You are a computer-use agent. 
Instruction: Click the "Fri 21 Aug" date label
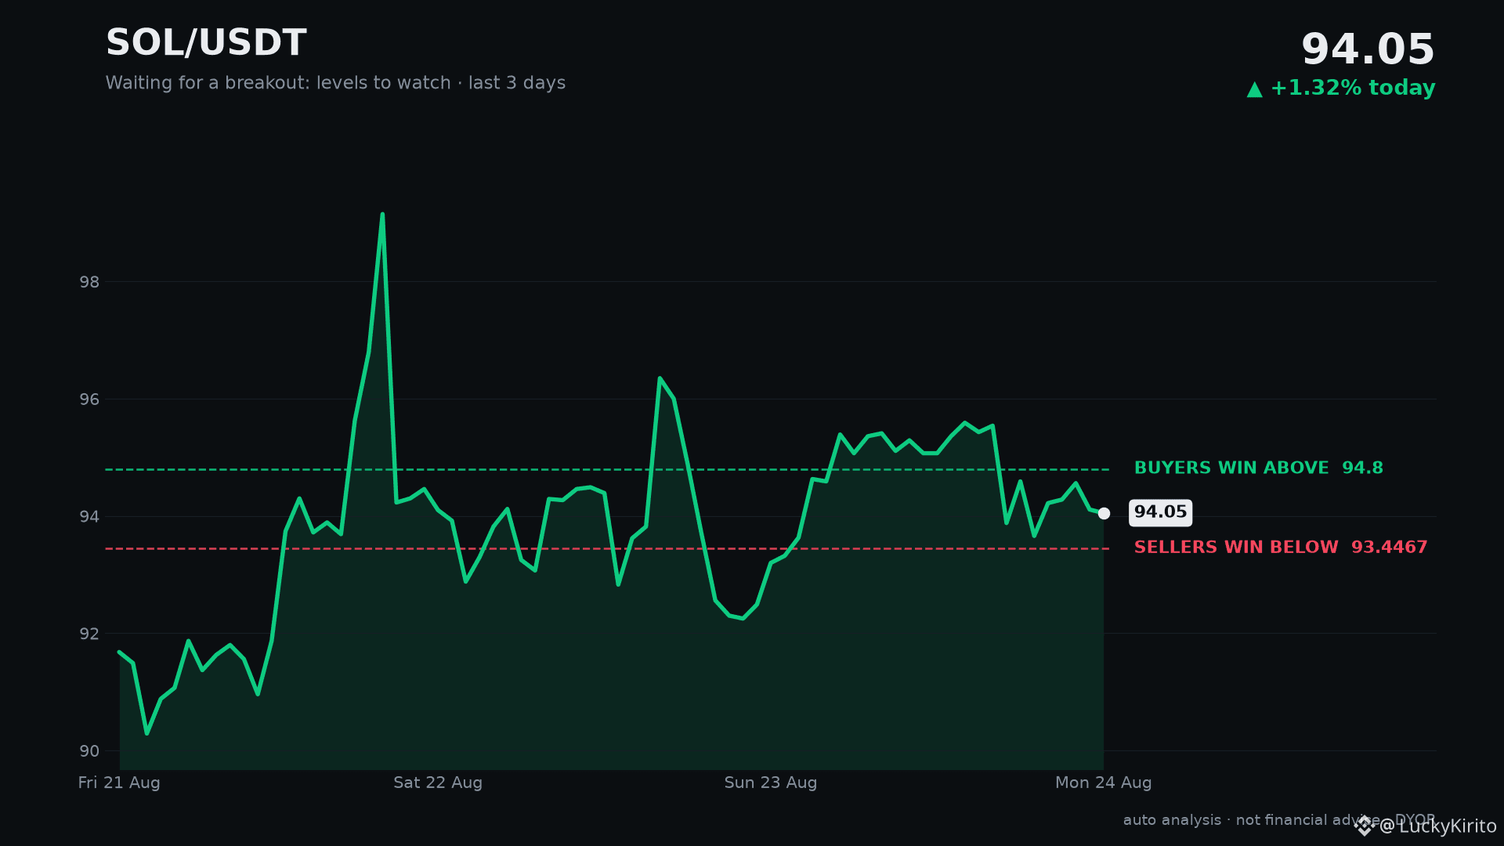click(119, 783)
